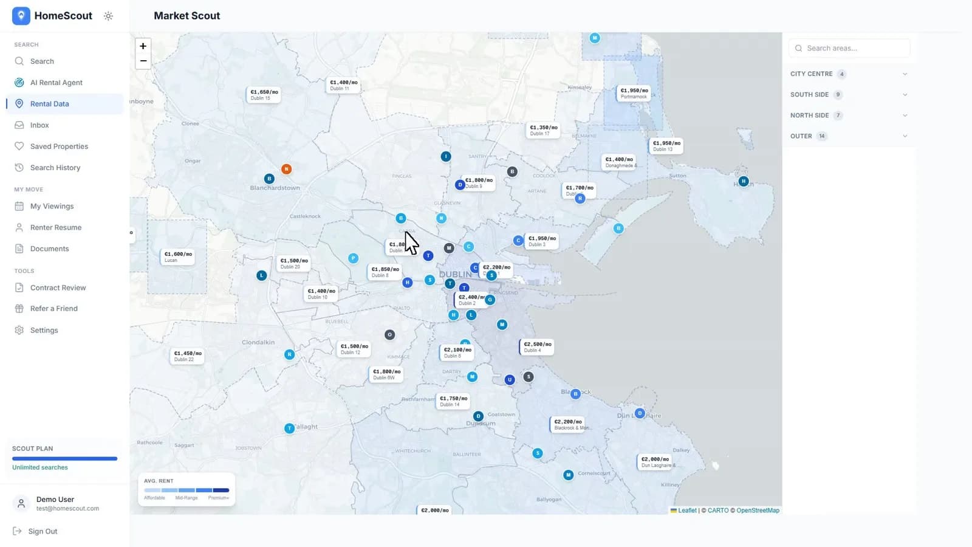This screenshot has width=972, height=547.
Task: Click the P marker near Dublin 20
Action: [353, 258]
